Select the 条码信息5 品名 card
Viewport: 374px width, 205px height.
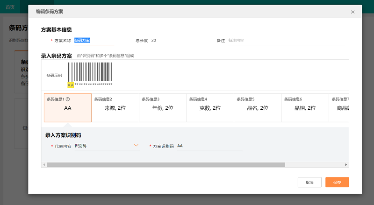(x=258, y=108)
